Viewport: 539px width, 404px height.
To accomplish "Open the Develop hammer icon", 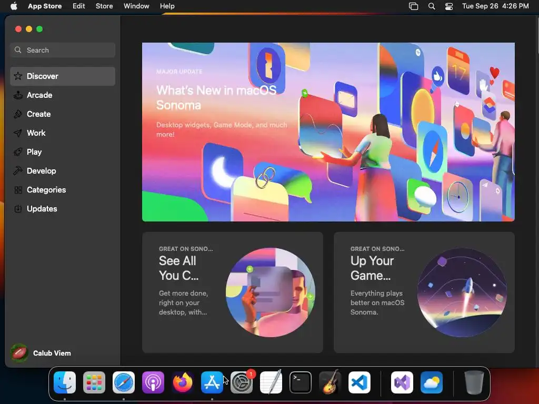I will (x=18, y=171).
